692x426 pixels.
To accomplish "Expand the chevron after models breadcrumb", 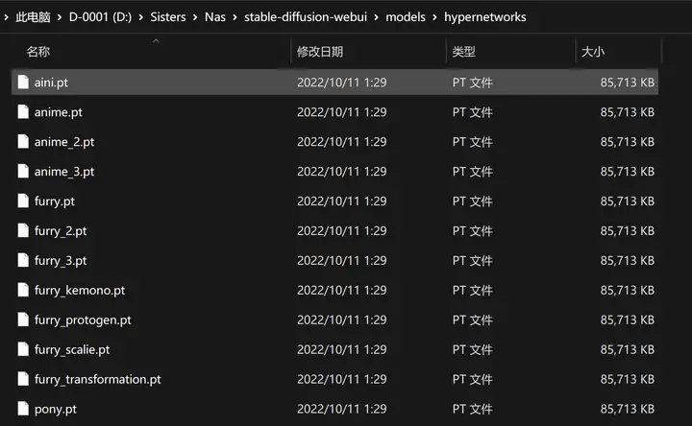I will pyautogui.click(x=434, y=17).
